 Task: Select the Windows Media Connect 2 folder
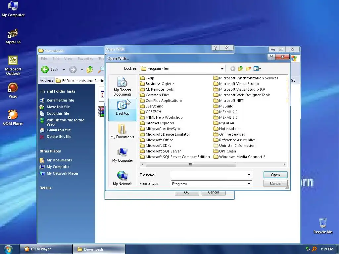tap(239, 156)
